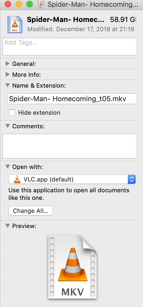
Task: Click the title bar proxy file icon
Action: tap(41, 5)
